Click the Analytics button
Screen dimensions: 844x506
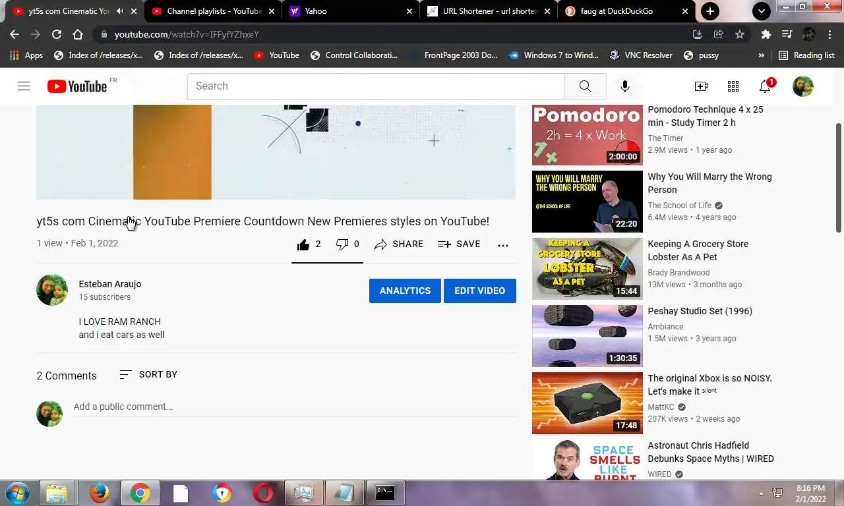[x=405, y=291]
